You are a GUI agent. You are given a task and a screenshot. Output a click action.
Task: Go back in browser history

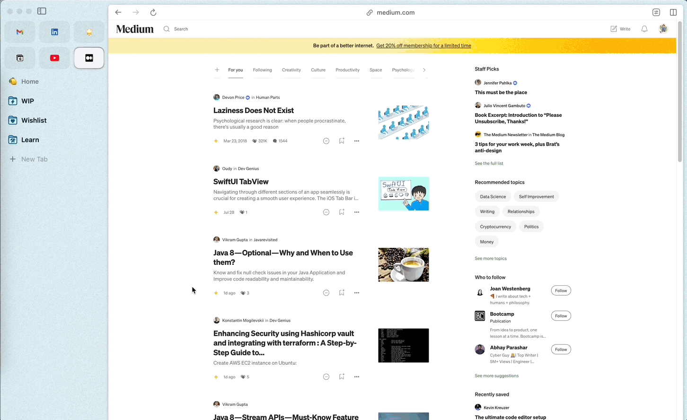[x=118, y=12]
